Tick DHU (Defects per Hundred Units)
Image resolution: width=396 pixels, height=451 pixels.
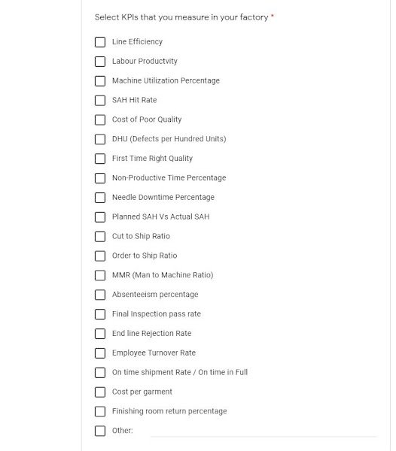100,139
